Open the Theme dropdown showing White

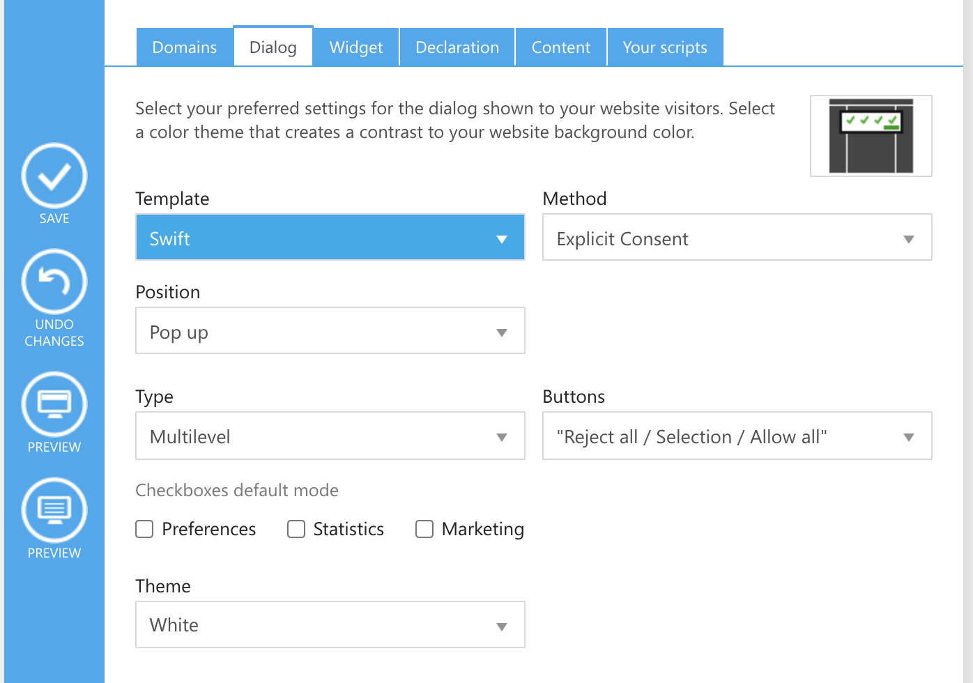click(330, 624)
